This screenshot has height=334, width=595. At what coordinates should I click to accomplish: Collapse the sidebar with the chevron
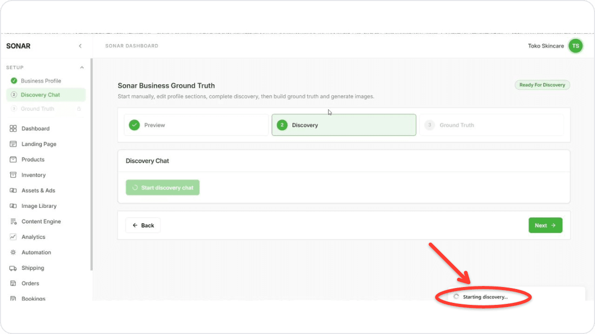point(80,46)
